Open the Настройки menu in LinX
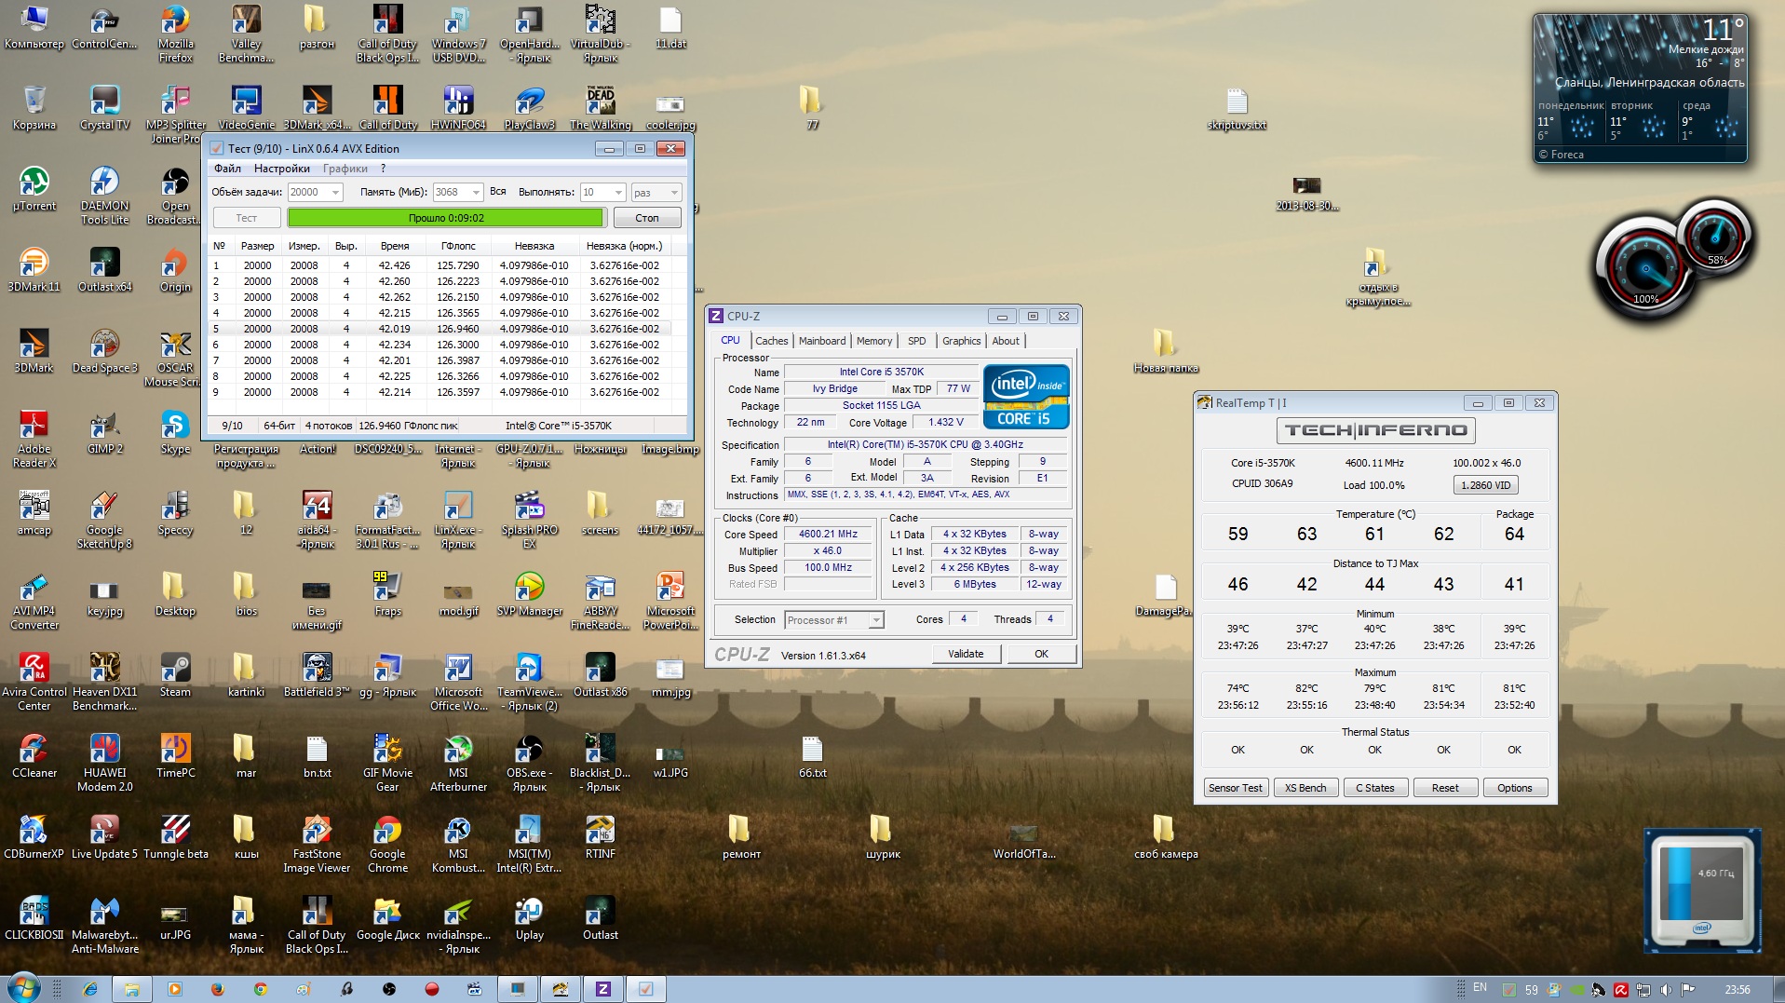Viewport: 1785px width, 1003px height. [281, 169]
